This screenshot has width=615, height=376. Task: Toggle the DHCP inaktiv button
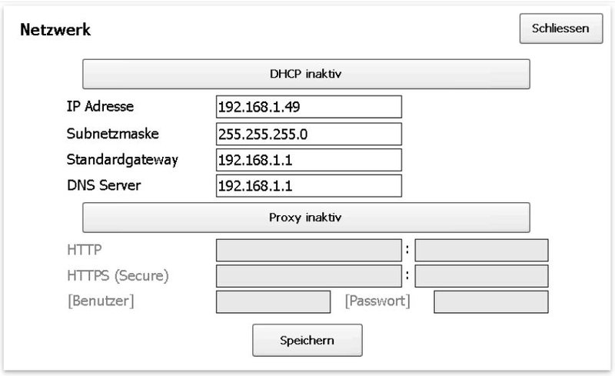(x=306, y=74)
